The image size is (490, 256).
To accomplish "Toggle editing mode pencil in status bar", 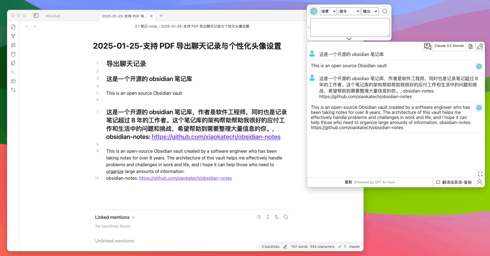I will 285,247.
